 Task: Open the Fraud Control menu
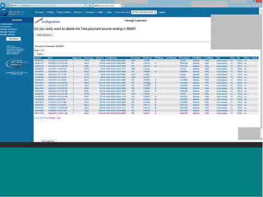(x=64, y=12)
